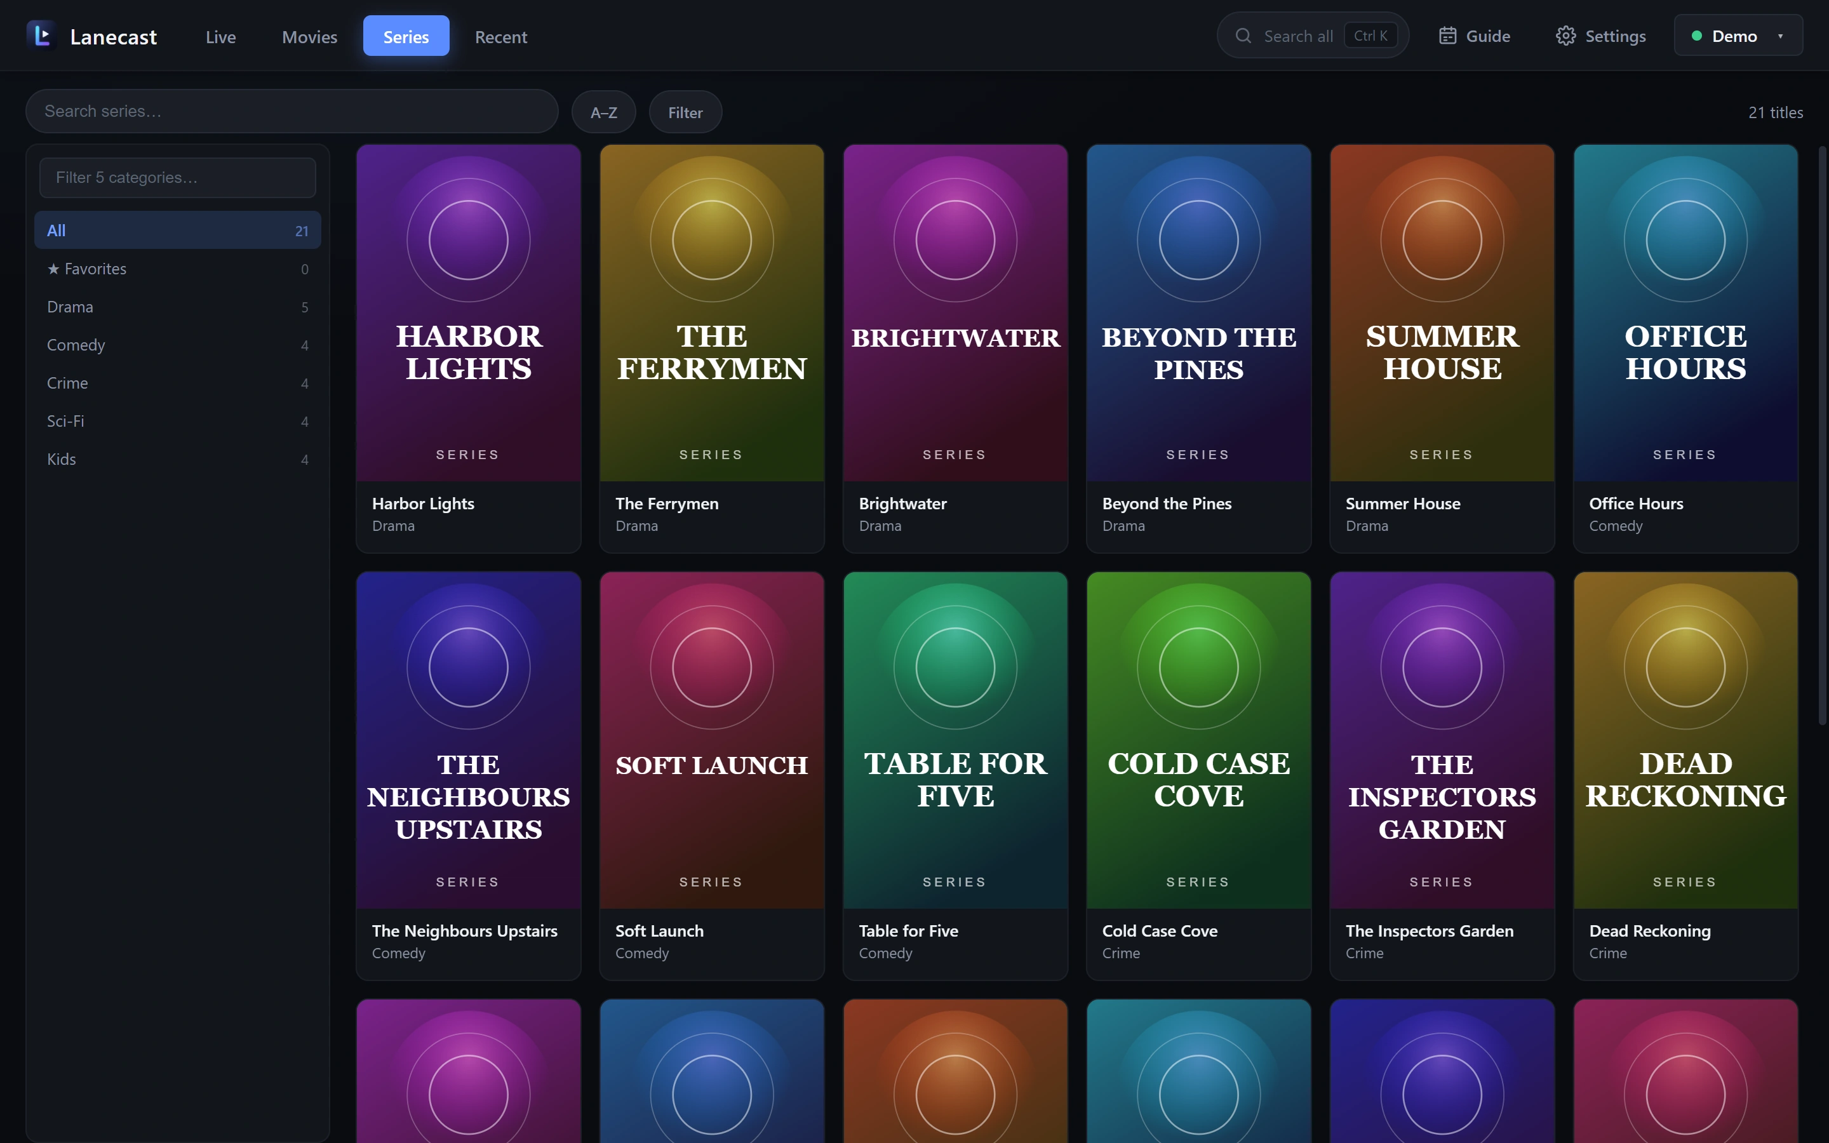Open the Soft Launch poster

click(x=712, y=740)
